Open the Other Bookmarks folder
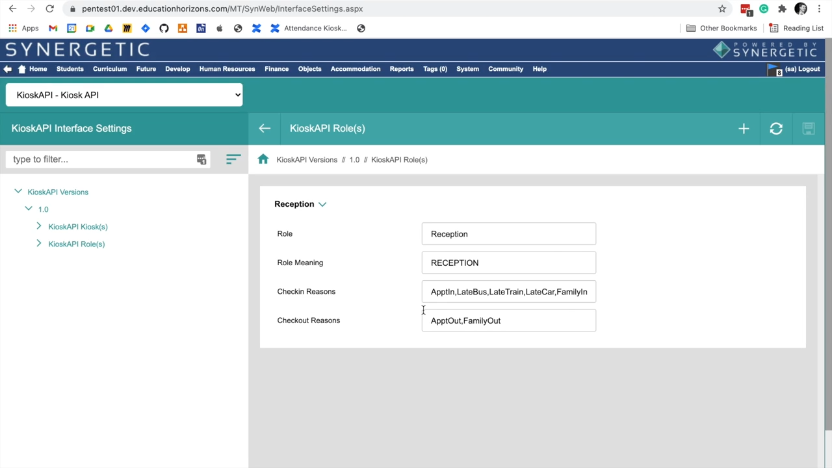The image size is (832, 468). pos(722,29)
